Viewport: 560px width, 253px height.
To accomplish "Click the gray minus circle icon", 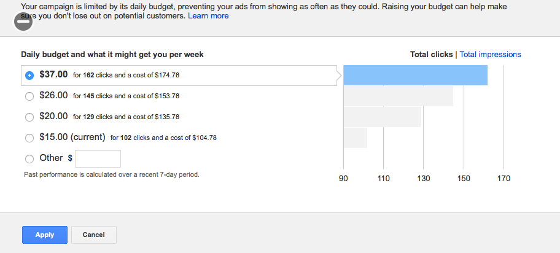I will (23, 21).
